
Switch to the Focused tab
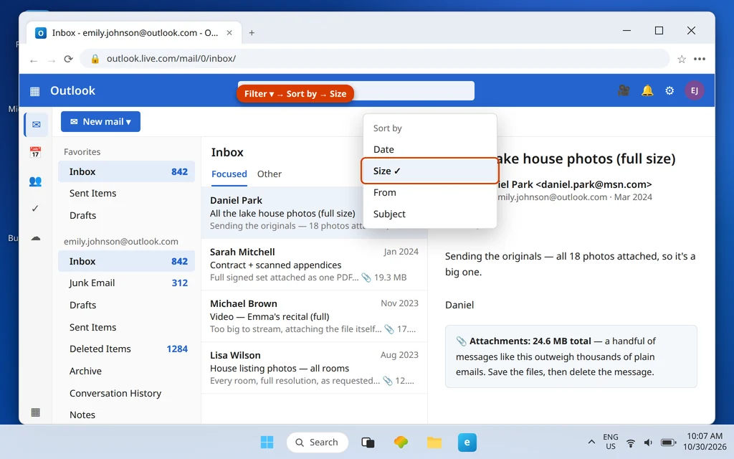click(x=229, y=174)
